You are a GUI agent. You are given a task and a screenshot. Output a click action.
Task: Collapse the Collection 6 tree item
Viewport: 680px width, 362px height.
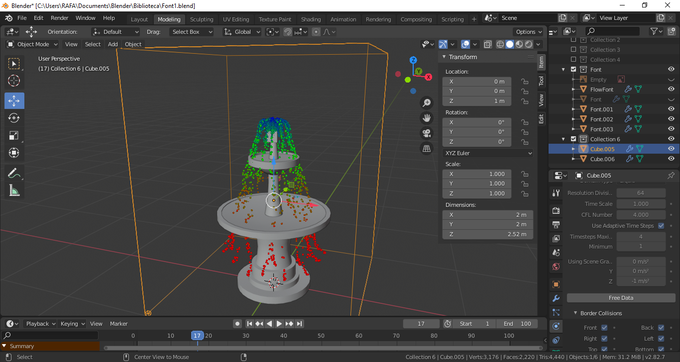click(564, 139)
